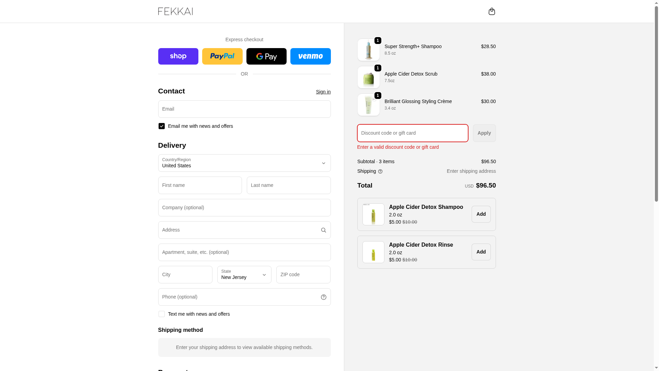Select Google Pay express checkout
Screen dimensions: 659x371
click(x=266, y=56)
